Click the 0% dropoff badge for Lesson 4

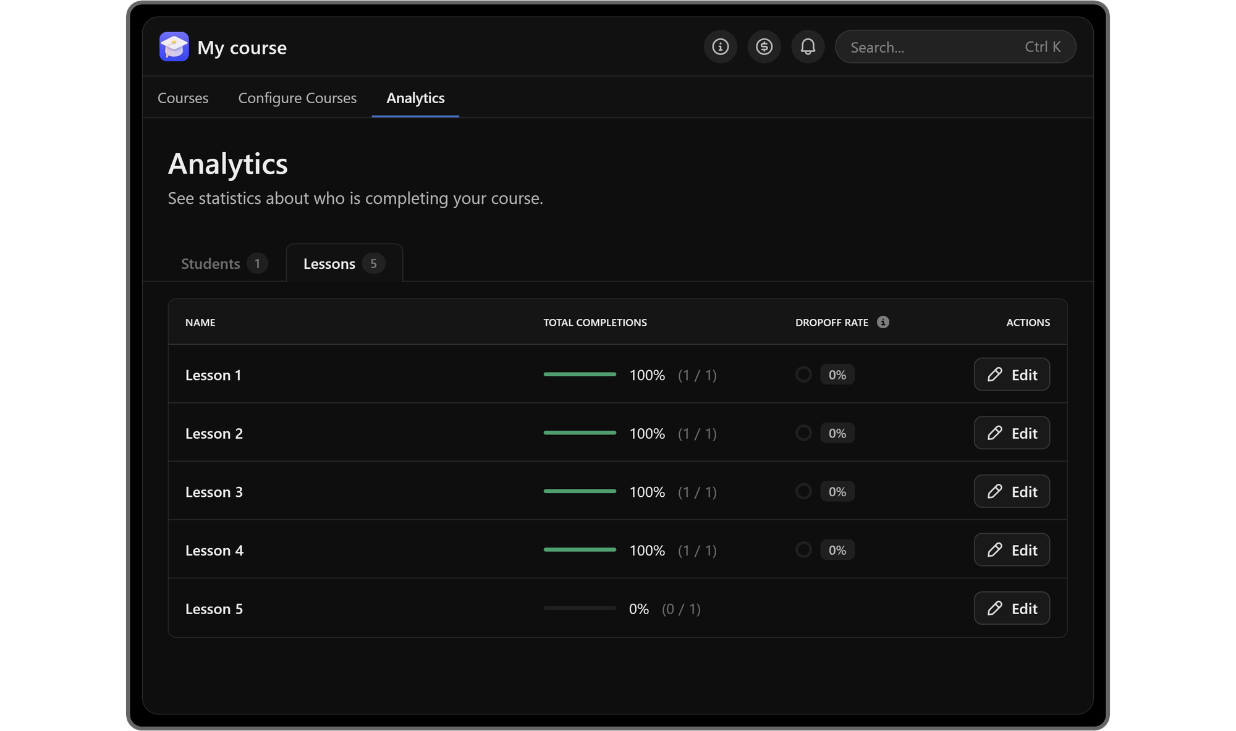click(x=837, y=550)
